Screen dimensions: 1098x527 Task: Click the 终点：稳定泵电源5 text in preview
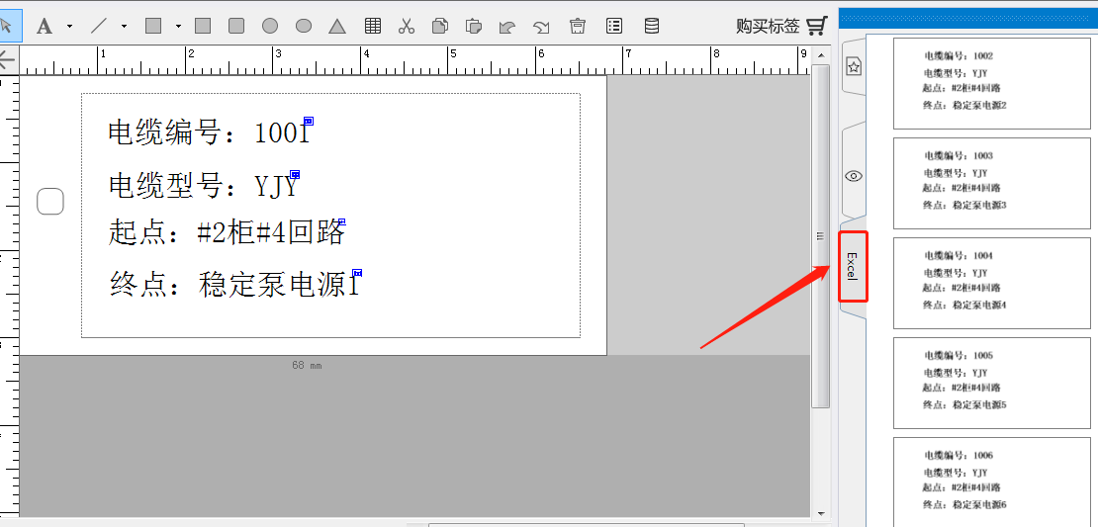(964, 404)
